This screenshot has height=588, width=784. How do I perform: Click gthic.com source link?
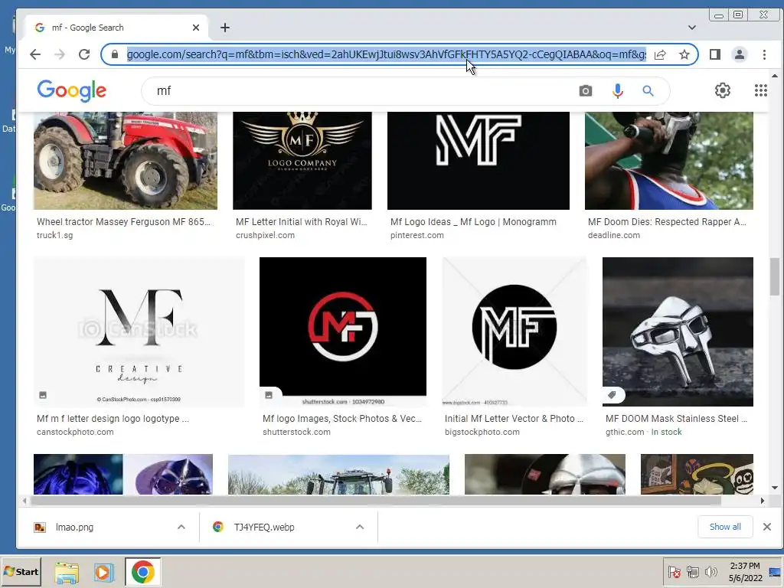point(625,432)
